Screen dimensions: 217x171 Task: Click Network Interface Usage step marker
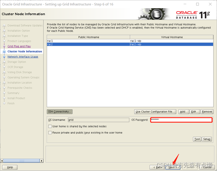tap(4, 57)
